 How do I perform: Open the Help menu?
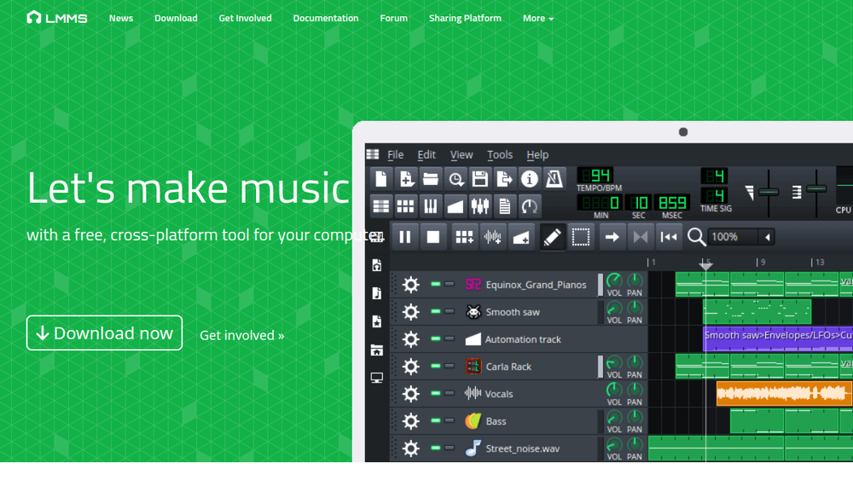[x=537, y=155]
